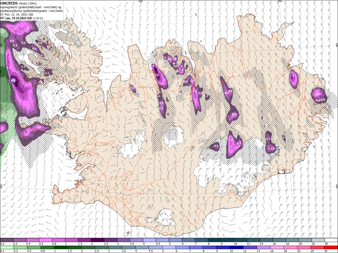The image size is (338, 253).
Task: Click the 'rigning/skúrir' legend description line
Action: coord(31,7)
